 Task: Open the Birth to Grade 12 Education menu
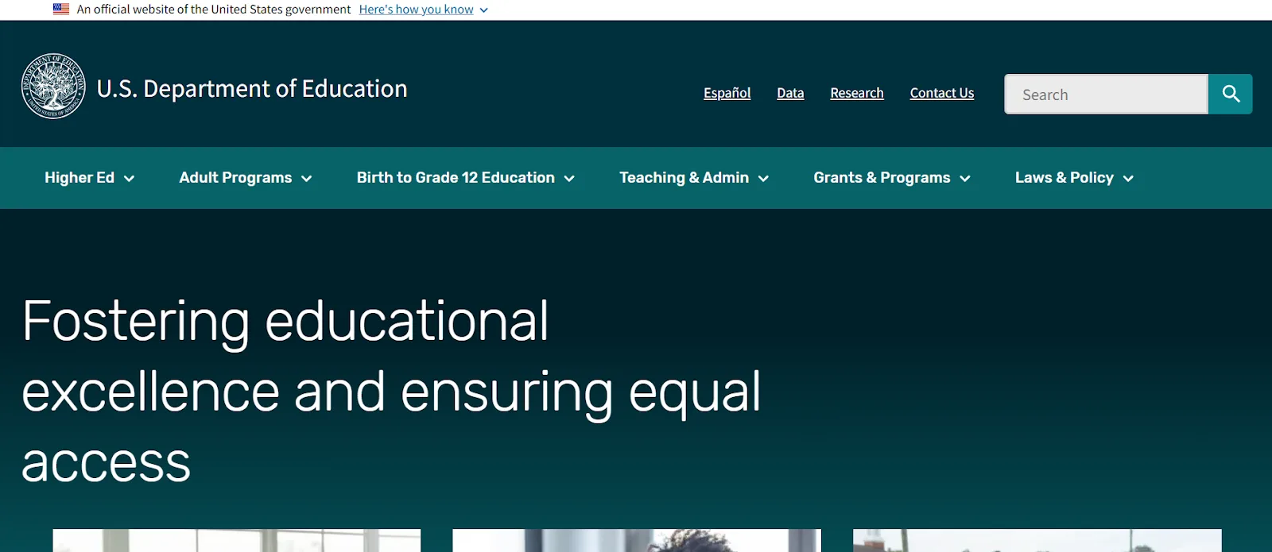(x=466, y=178)
